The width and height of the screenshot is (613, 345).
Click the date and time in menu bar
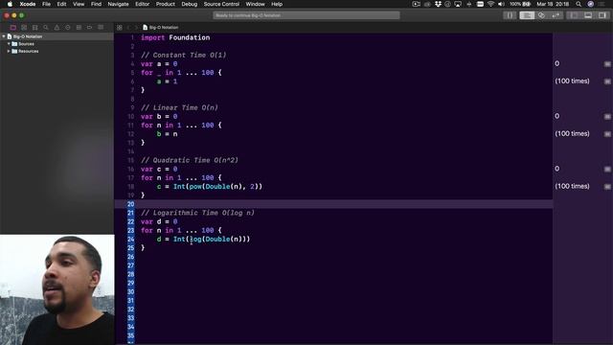coord(553,4)
